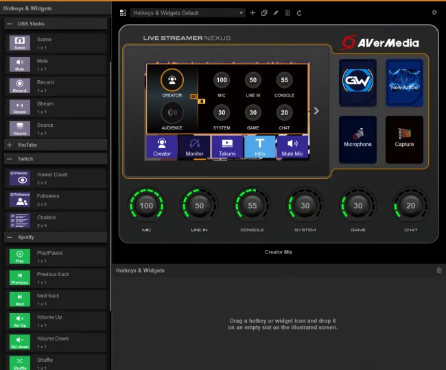
Task: Click the GAME volume knob
Action: (x=358, y=206)
